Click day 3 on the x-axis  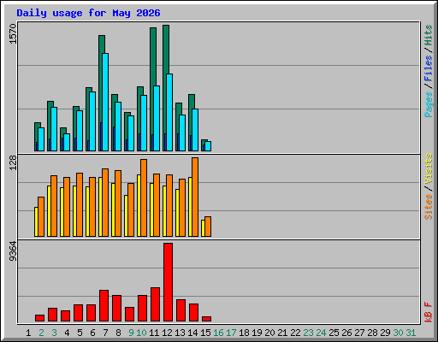pyautogui.click(x=54, y=333)
